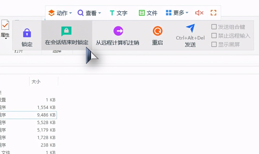
Task: Click the purple padlock 锁定 icon
Action: 27,33
